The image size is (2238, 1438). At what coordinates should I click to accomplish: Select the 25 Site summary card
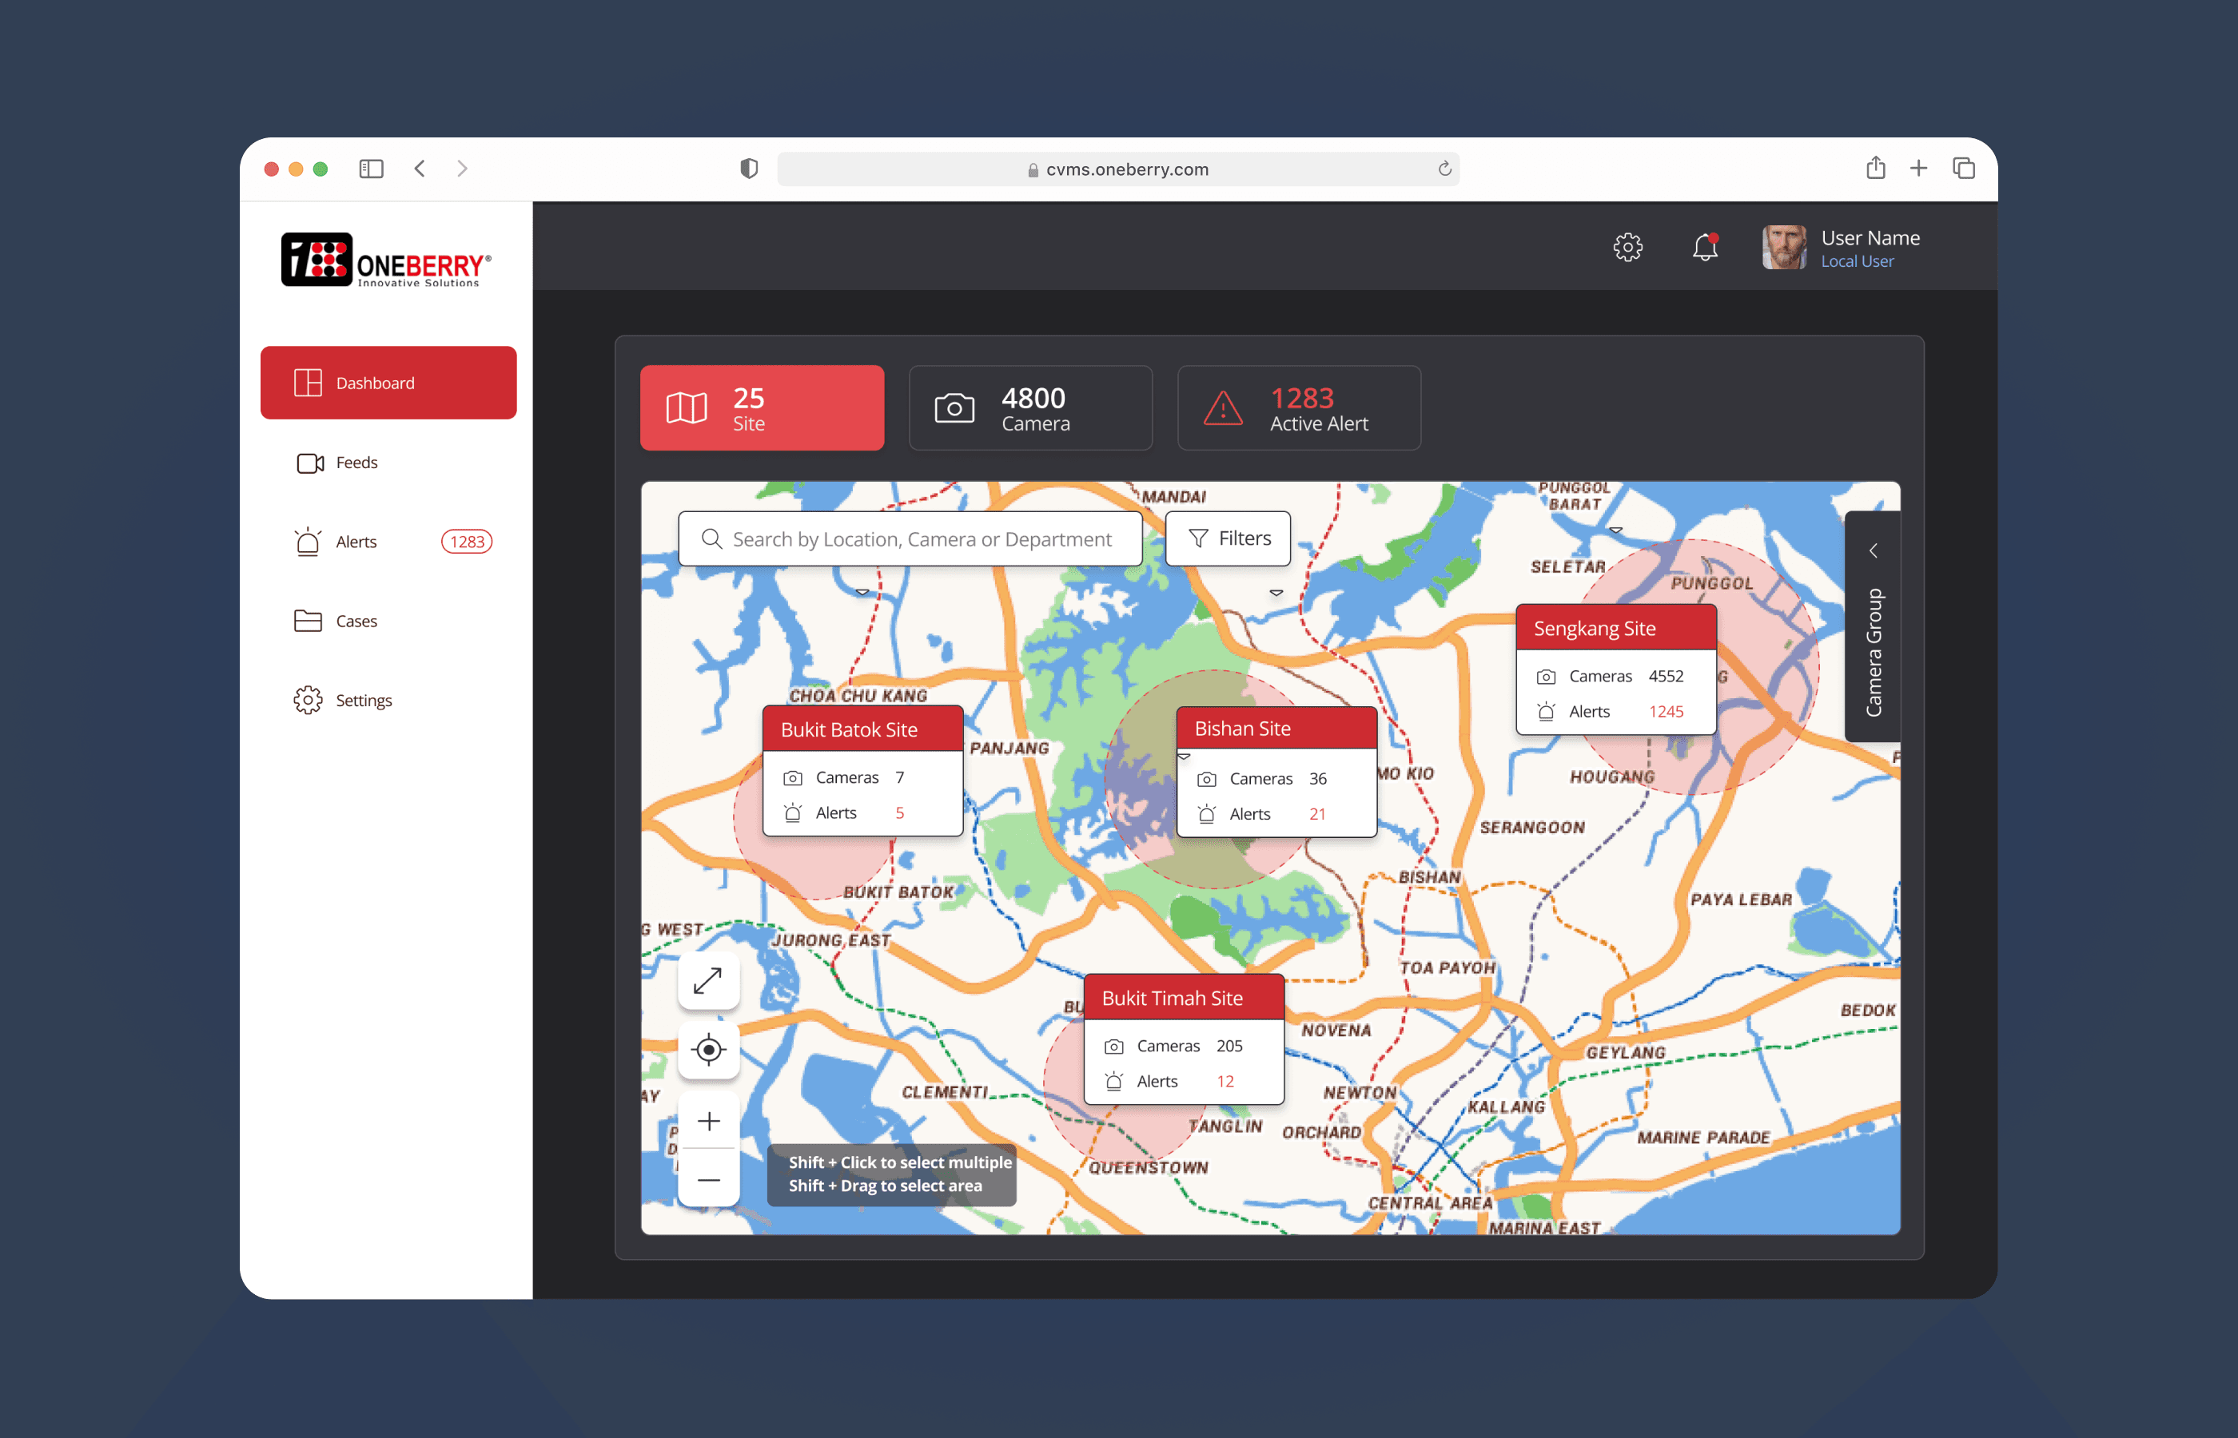(763, 408)
